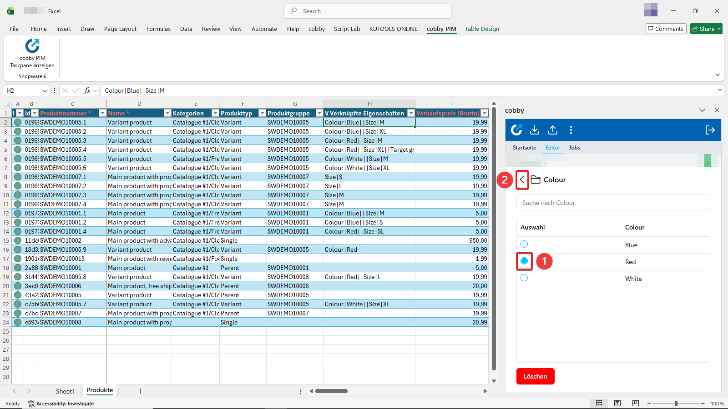Click the upload icon in cobby pane
Image resolution: width=728 pixels, height=409 pixels.
point(553,130)
